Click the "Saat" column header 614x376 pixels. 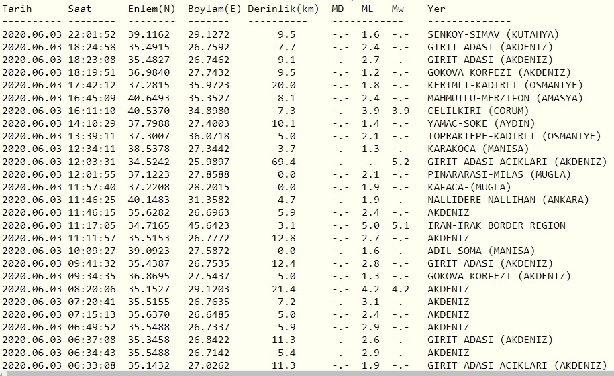click(x=80, y=9)
